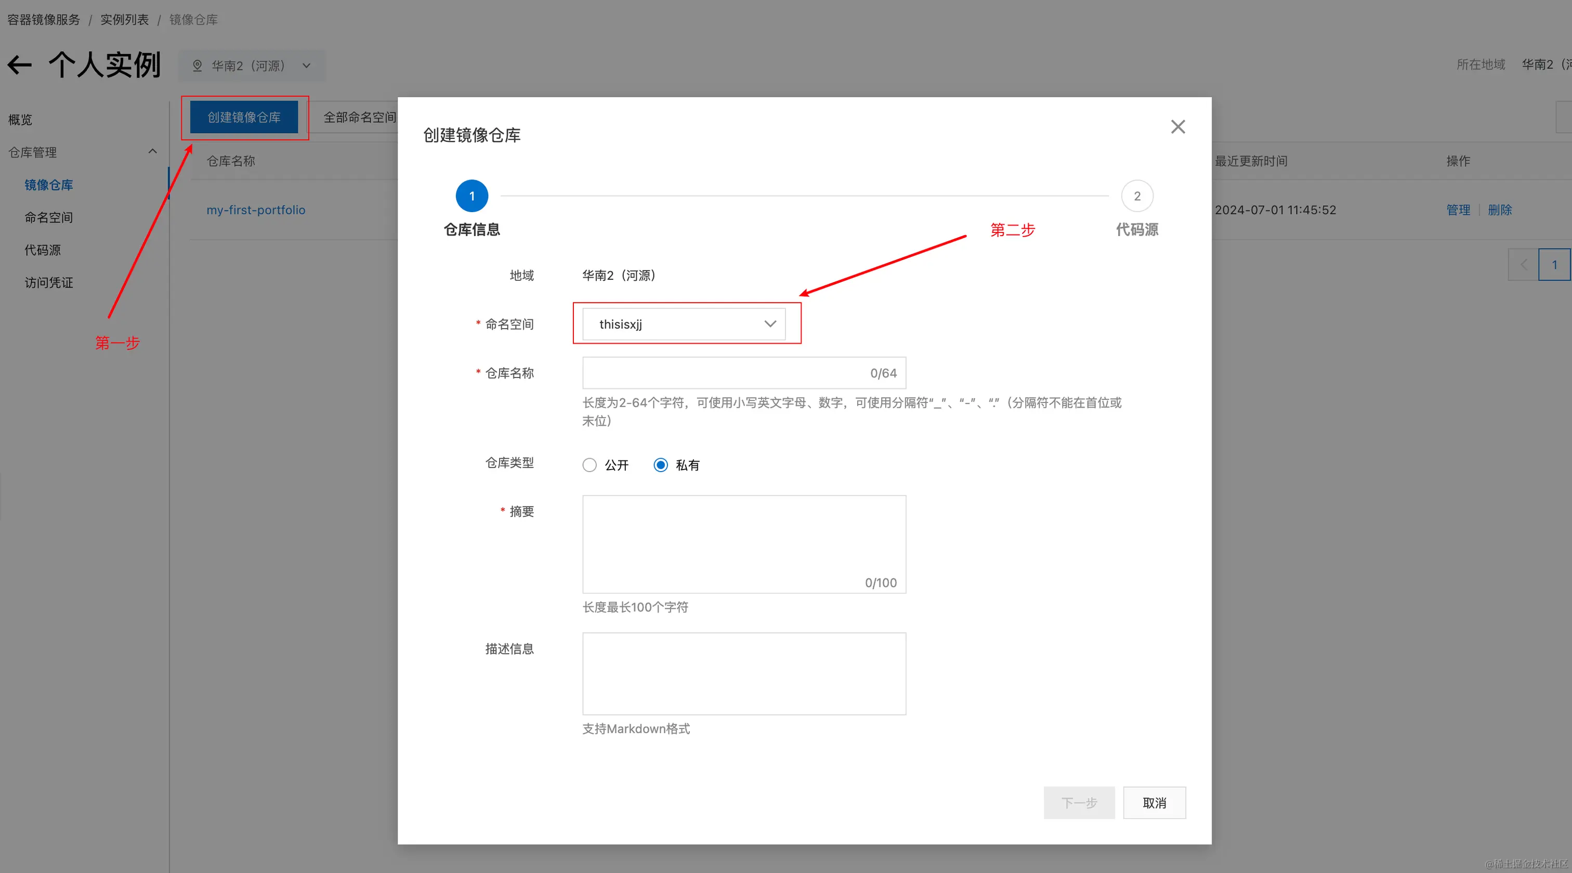The image size is (1572, 873).
Task: Select page 1 in pagination
Action: pos(1554,265)
